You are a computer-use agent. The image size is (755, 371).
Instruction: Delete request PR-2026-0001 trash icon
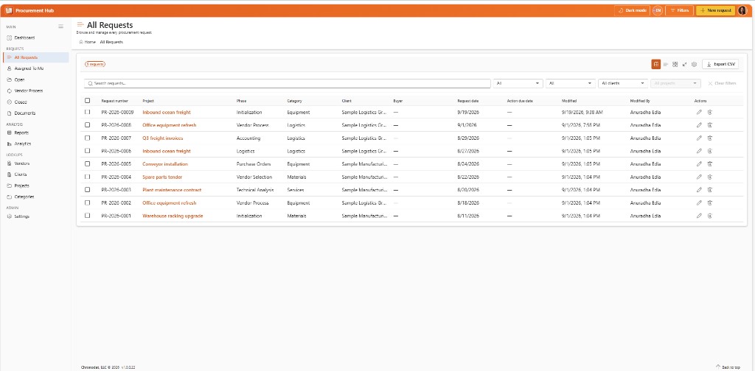[x=710, y=216]
